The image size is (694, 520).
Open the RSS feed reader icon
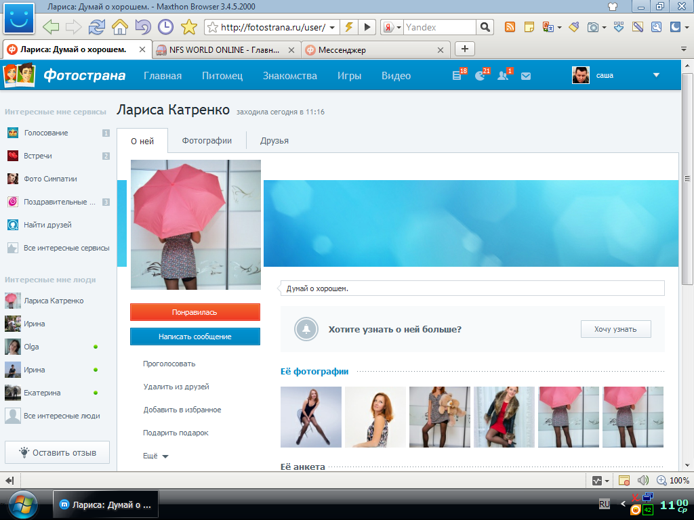[x=510, y=27]
